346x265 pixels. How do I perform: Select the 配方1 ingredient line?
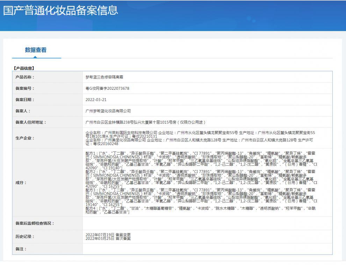point(201,161)
